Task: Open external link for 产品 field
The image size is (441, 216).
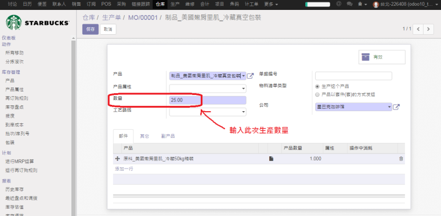Action: click(250, 76)
